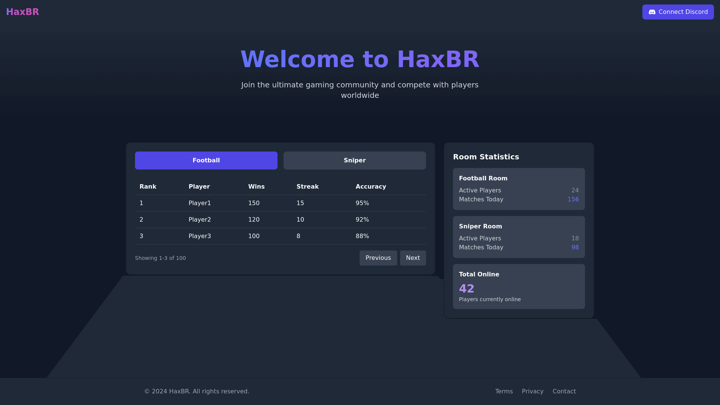
Task: Click the Accuracy column header
Action: click(x=370, y=187)
